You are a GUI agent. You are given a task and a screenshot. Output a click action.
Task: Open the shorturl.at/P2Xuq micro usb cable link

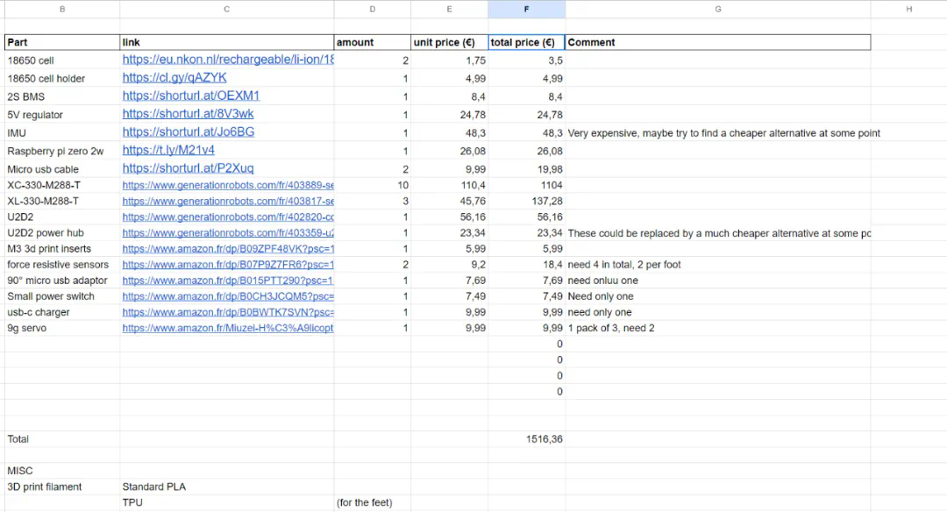(x=188, y=168)
